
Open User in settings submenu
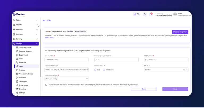(21, 59)
